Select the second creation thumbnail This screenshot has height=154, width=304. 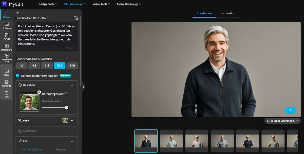(x=171, y=141)
